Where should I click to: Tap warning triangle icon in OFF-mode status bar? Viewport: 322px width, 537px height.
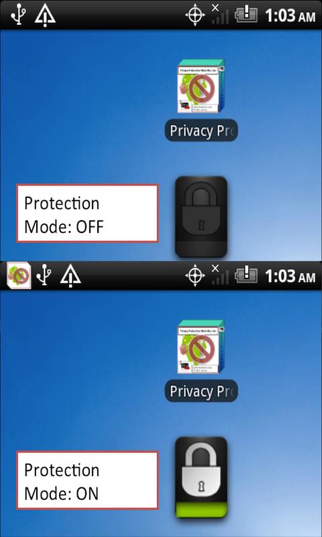tap(45, 15)
